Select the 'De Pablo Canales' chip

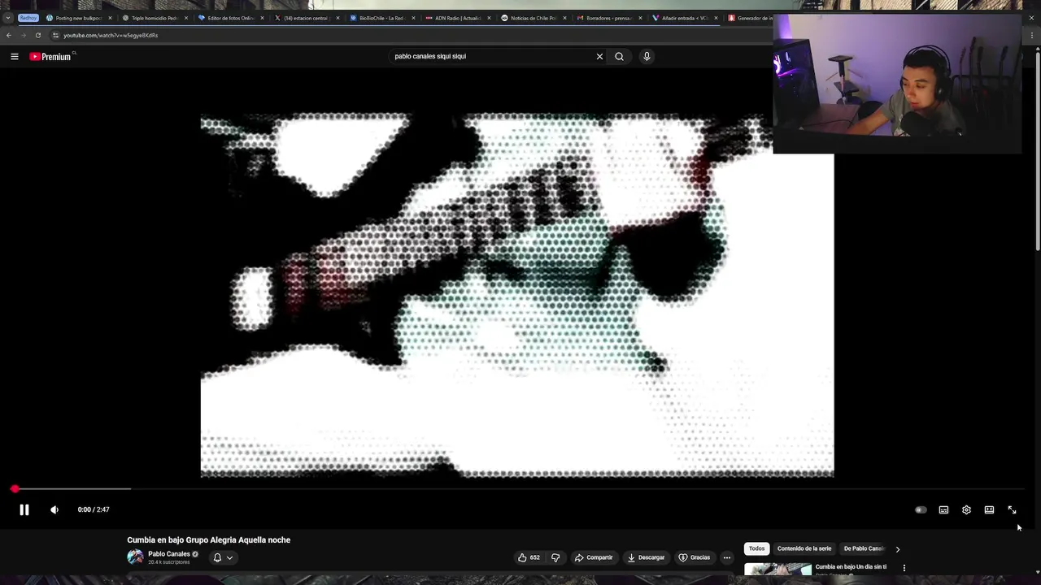[864, 548]
